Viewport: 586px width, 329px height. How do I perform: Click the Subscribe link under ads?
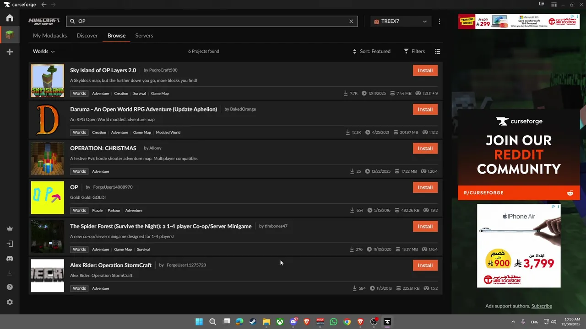point(542,306)
